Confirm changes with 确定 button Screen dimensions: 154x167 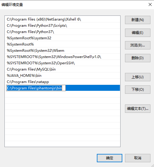[110, 158]
